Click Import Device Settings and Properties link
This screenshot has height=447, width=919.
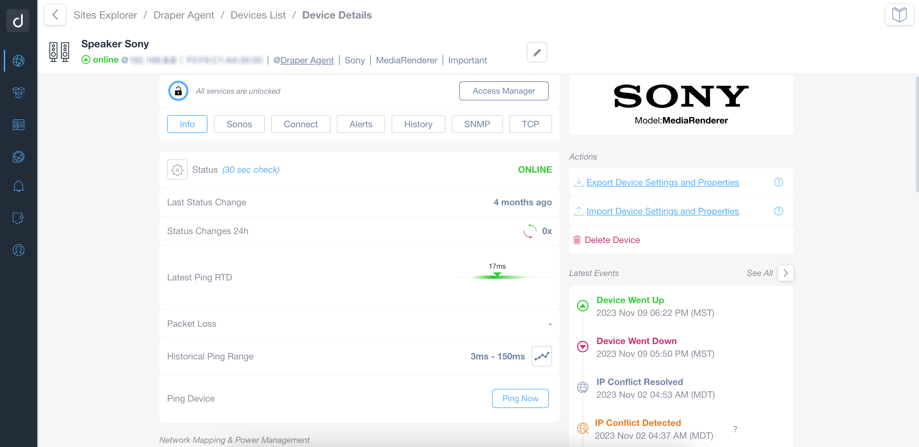click(662, 211)
